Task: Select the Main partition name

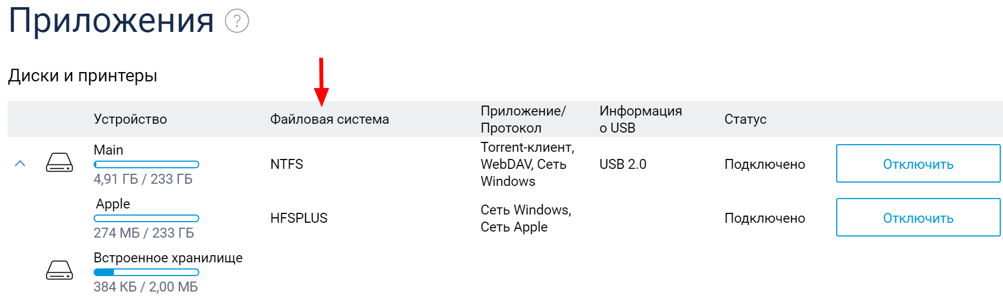Action: (108, 150)
